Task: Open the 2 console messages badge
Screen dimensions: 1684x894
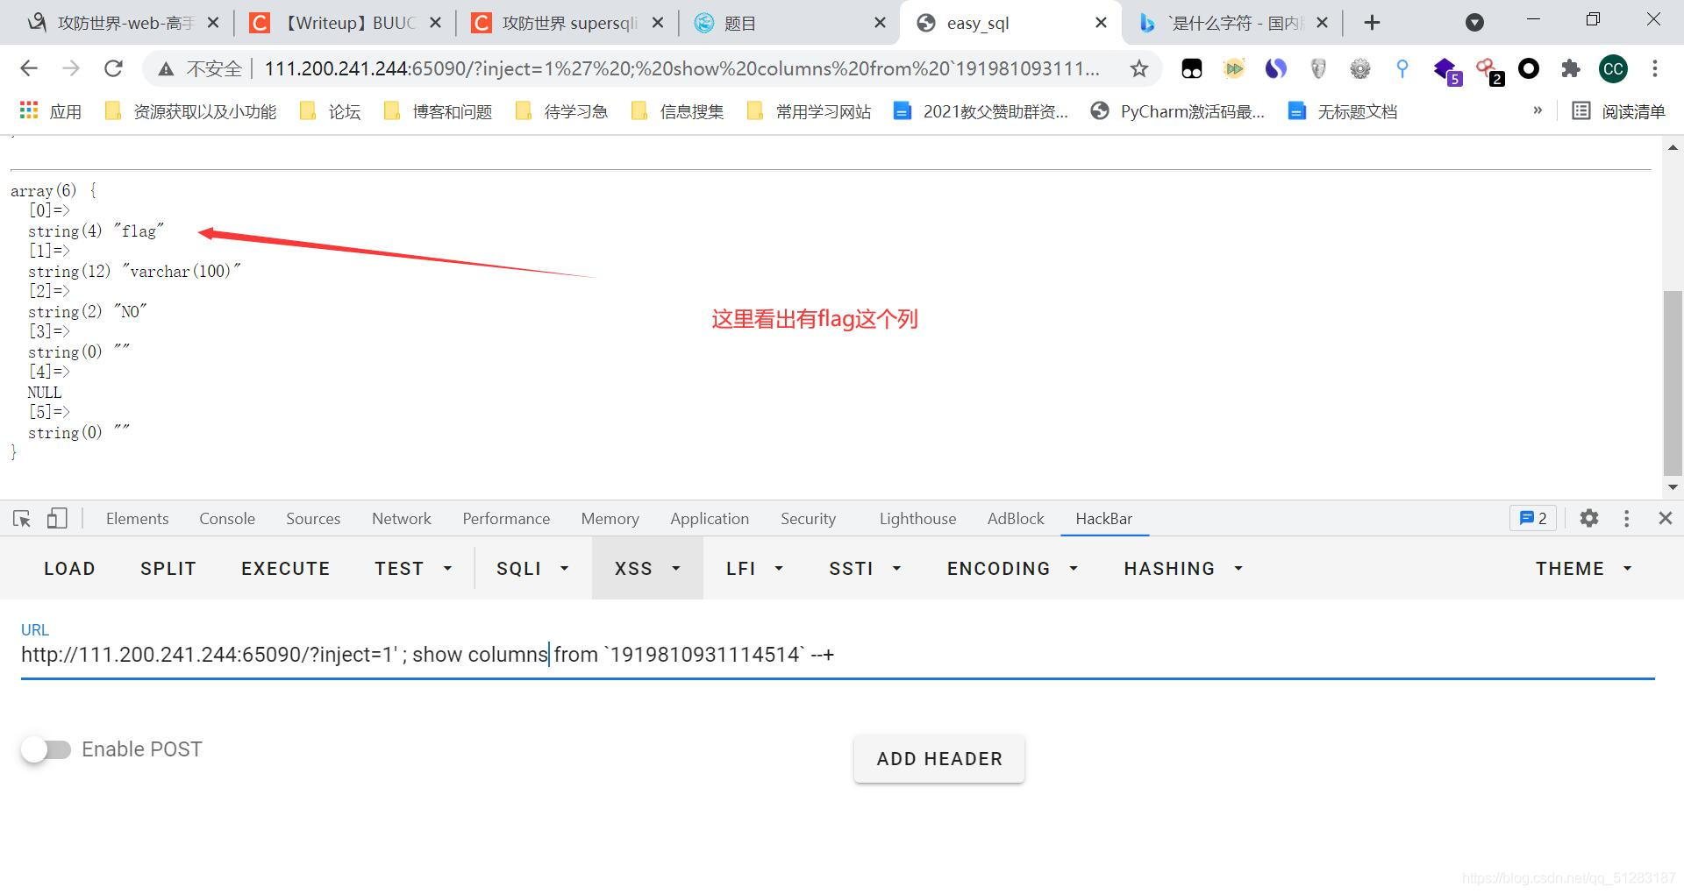Action: (1532, 518)
